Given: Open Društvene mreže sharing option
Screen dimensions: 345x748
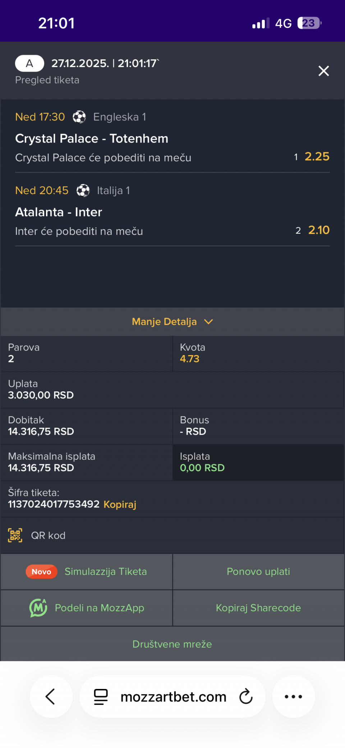Looking at the screenshot, I should pos(172,644).
